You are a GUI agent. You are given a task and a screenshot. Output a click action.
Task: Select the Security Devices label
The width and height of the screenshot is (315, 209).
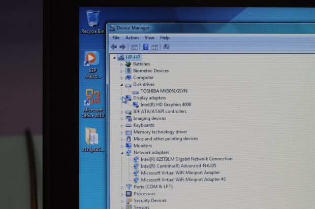click(x=150, y=200)
